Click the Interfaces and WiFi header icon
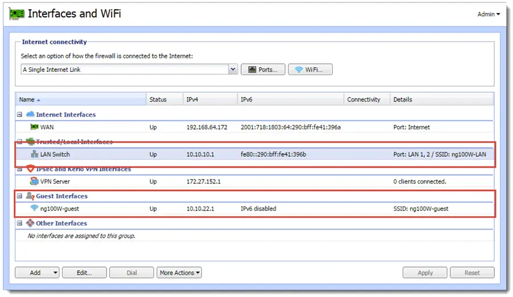 pyautogui.click(x=17, y=14)
